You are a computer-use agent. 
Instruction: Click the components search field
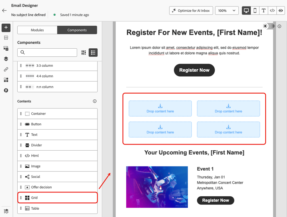[x=47, y=53]
